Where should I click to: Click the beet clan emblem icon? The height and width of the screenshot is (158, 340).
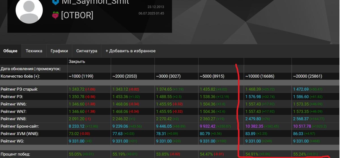point(55,15)
